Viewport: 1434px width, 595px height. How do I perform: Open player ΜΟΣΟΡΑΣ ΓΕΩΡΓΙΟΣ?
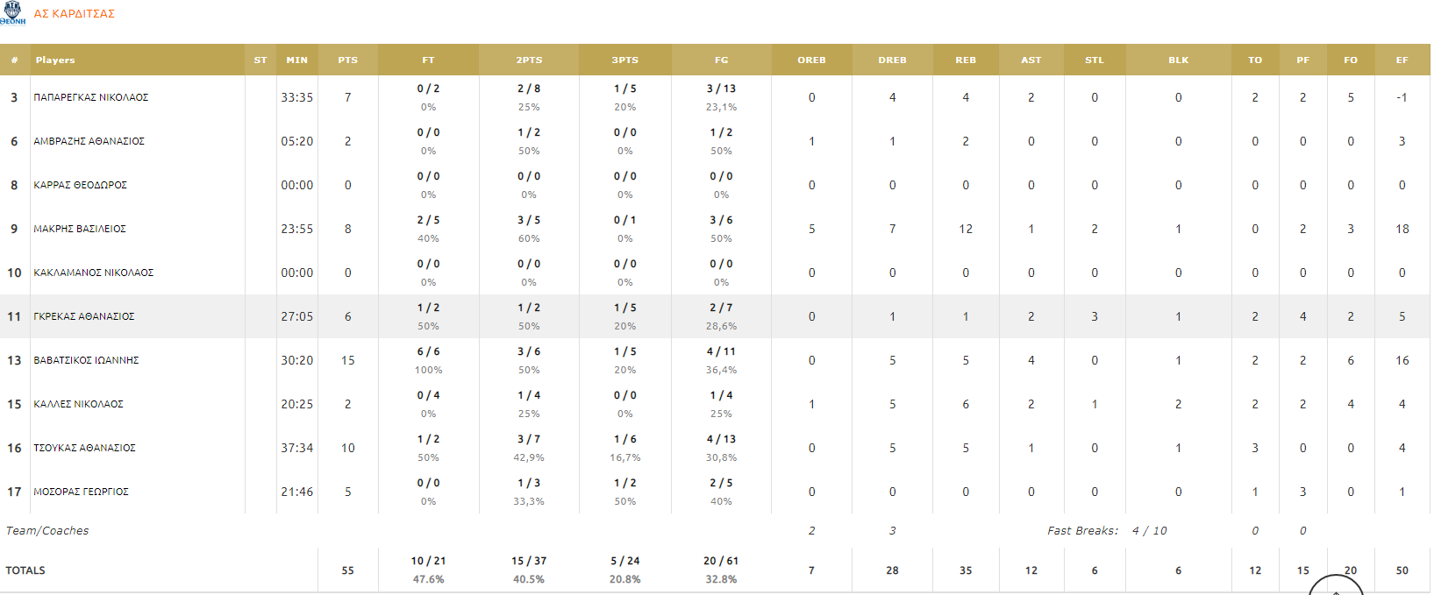[x=81, y=492]
